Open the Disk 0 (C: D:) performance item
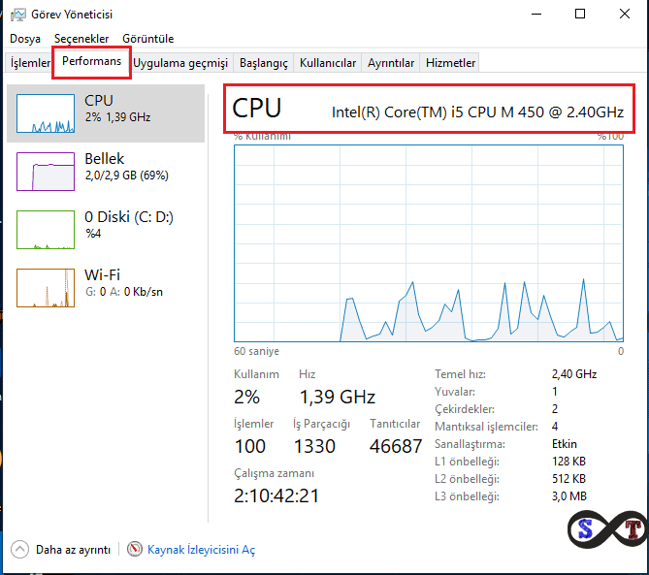Screen dimensions: 649x575 pyautogui.click(x=46, y=230)
